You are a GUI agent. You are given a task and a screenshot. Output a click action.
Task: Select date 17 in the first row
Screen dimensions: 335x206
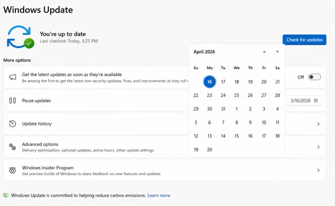[223, 82]
